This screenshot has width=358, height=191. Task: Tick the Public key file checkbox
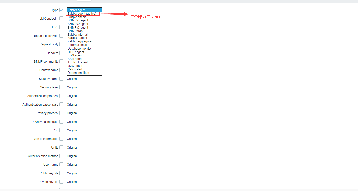click(61, 173)
